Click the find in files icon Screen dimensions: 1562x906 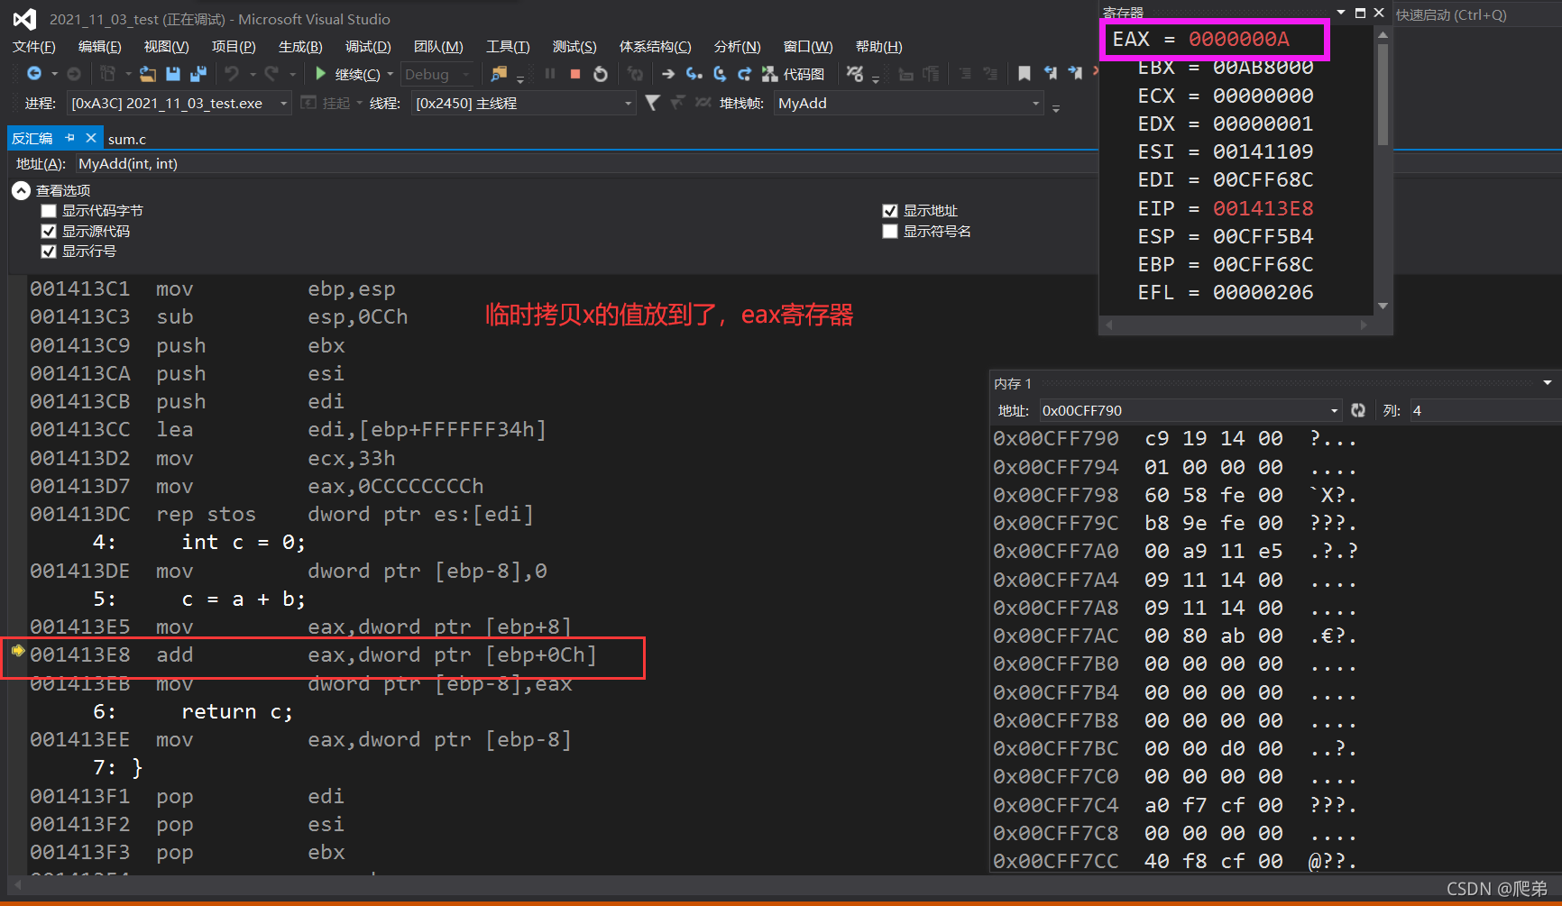498,74
